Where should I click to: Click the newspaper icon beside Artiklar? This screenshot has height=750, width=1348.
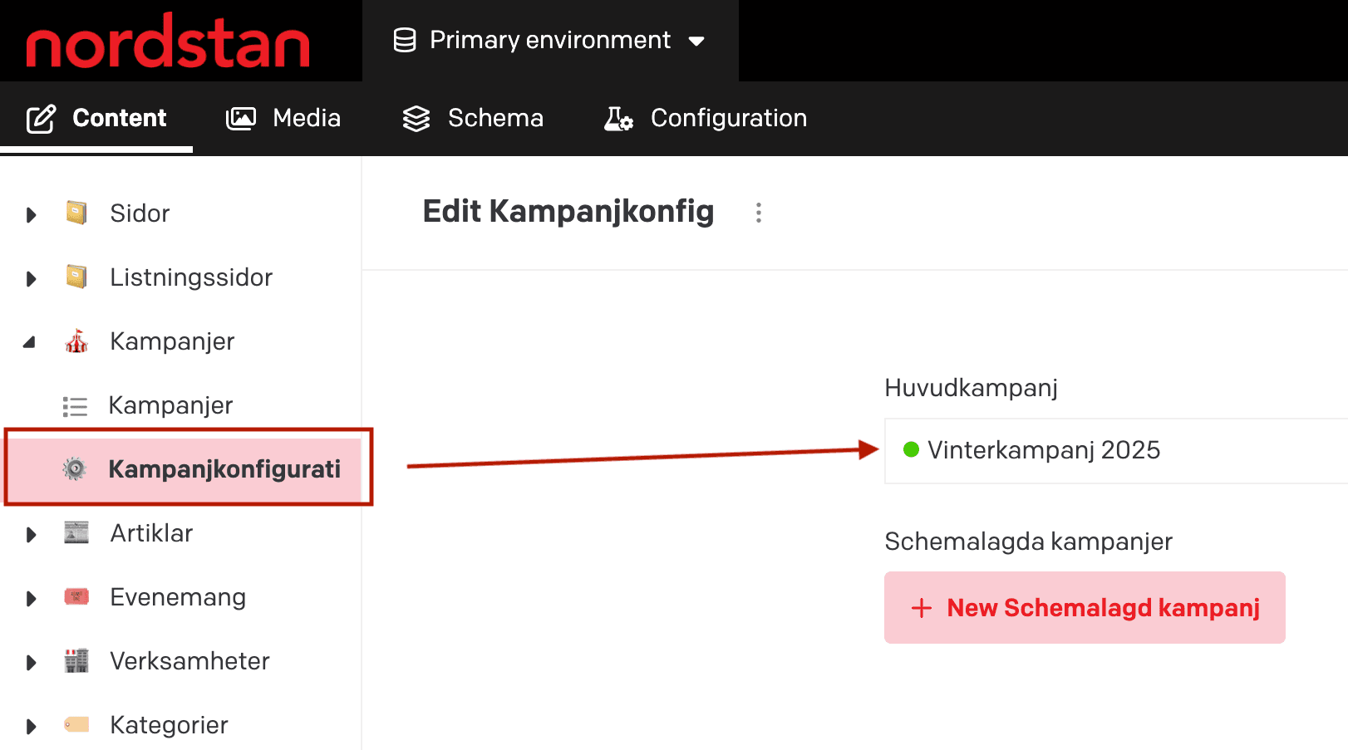point(76,533)
